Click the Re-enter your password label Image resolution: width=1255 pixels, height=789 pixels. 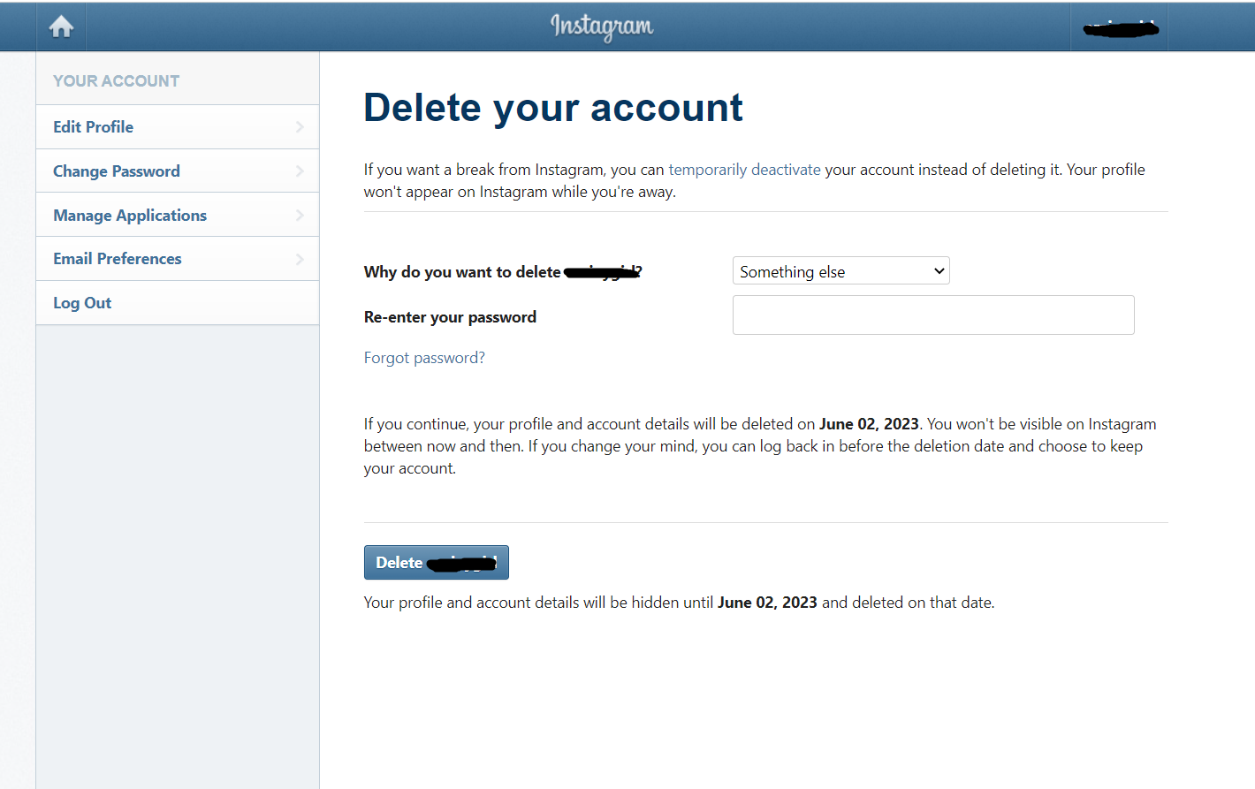point(450,317)
